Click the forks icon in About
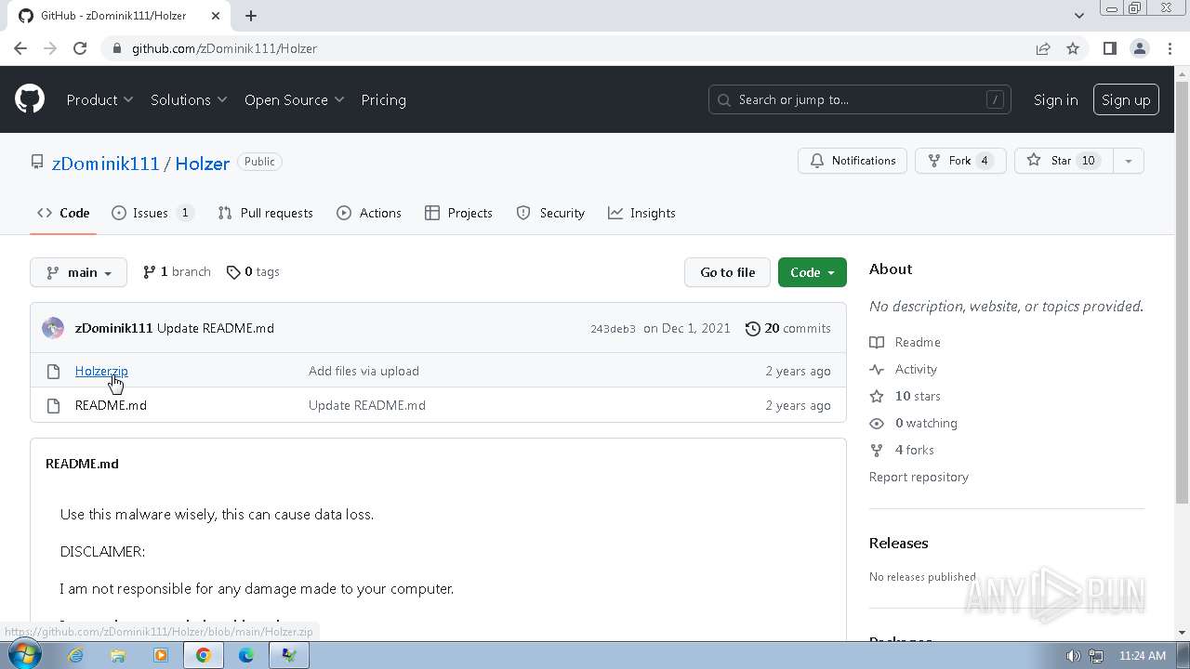Viewport: 1190px width, 669px height. click(x=877, y=450)
